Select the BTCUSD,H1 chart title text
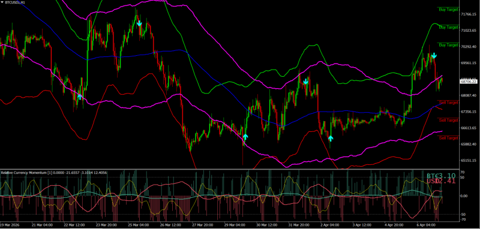 [x=15, y=2]
